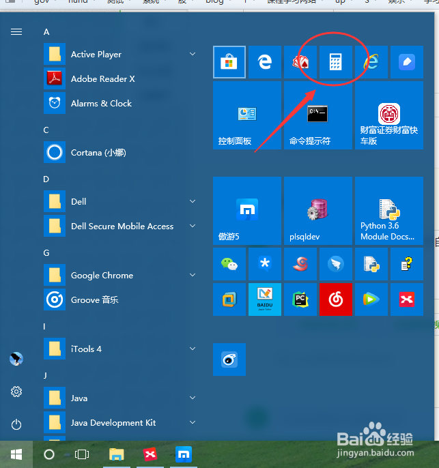Open the user account avatar
Screen dimensions: 439x468
click(x=16, y=359)
